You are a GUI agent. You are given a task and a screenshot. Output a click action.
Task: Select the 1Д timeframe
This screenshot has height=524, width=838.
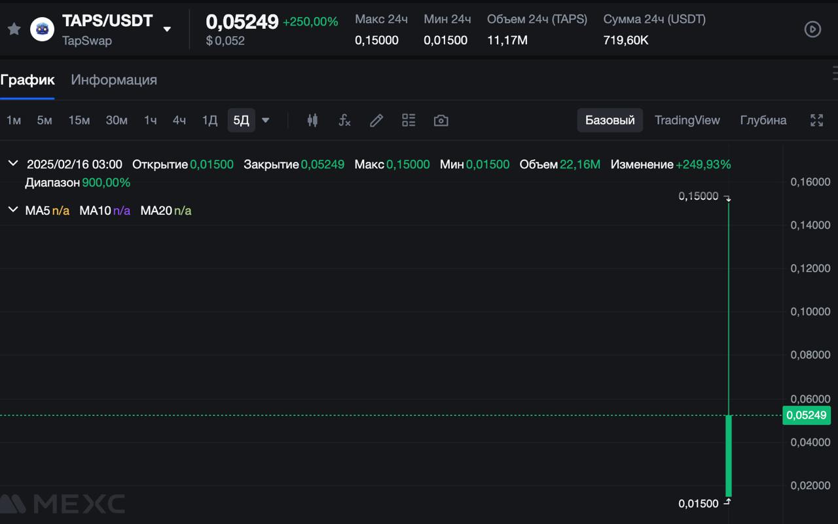tap(209, 121)
